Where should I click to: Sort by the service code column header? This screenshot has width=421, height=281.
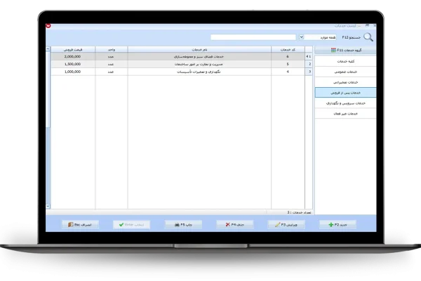coord(288,50)
